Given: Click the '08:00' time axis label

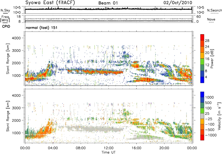Looking at the screenshot, I should (x=81, y=148).
